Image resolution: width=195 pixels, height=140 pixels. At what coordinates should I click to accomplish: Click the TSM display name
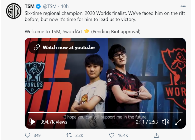[x=30, y=6]
